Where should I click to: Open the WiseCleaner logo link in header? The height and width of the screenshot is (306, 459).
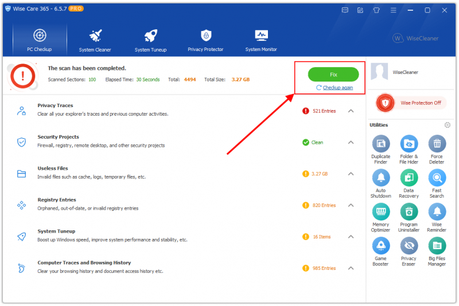click(x=415, y=38)
